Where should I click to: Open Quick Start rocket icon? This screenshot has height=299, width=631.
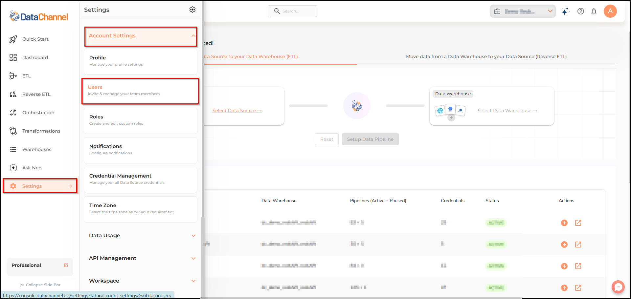click(x=13, y=39)
